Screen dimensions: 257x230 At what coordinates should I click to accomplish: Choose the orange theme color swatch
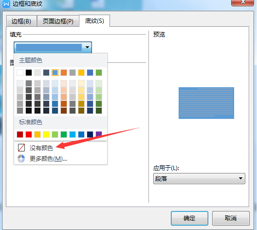point(64,73)
